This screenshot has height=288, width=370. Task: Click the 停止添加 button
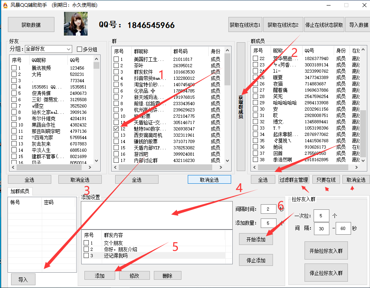tap(256, 260)
